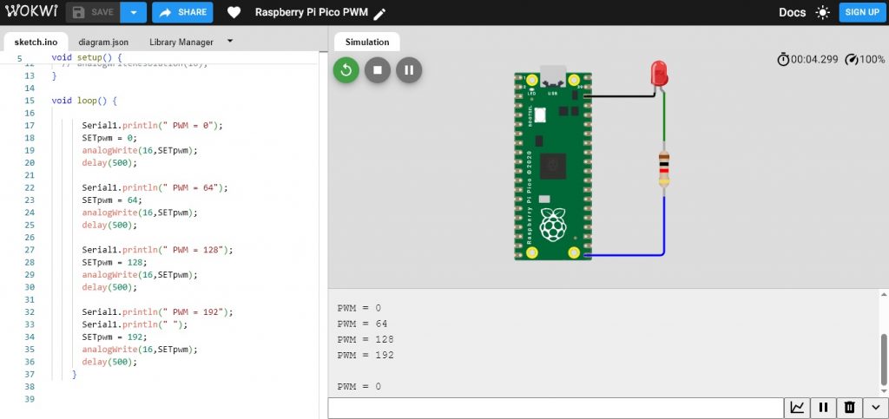Click serial monitor scroll down arrow

884,390
